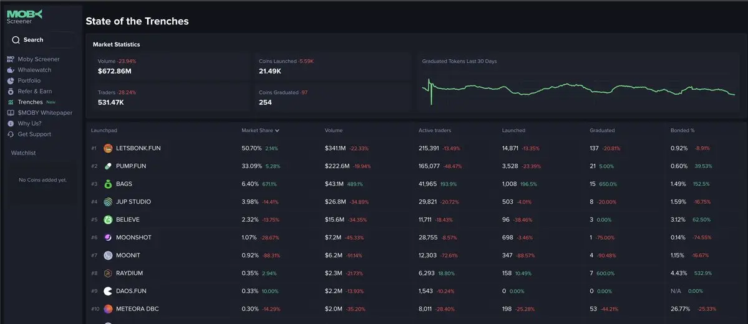This screenshot has width=748, height=324.
Task: Click the Trenches chart icon
Action: coord(11,102)
